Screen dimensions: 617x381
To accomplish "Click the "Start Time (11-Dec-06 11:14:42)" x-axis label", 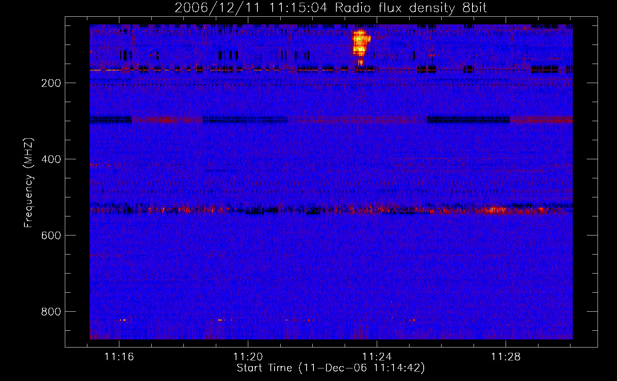I will pyautogui.click(x=331, y=368).
